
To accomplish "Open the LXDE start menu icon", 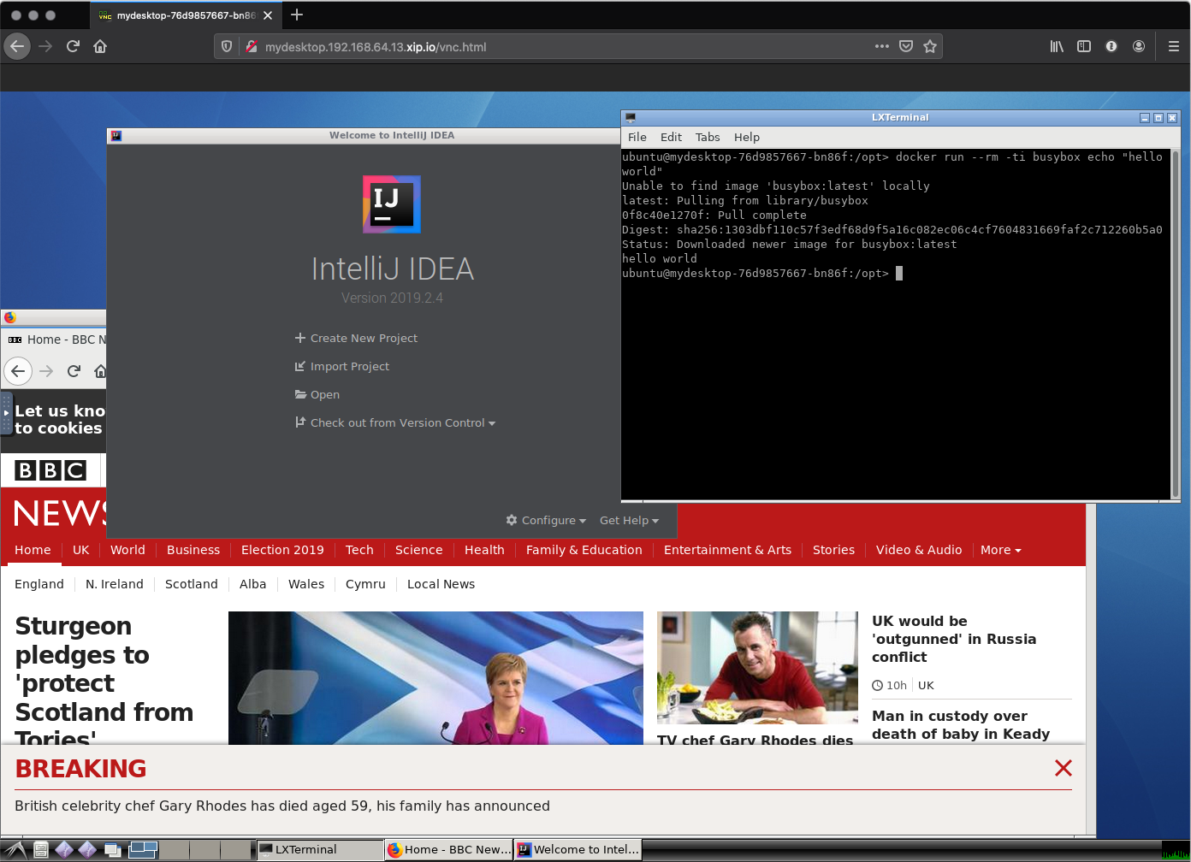I will (x=15, y=849).
